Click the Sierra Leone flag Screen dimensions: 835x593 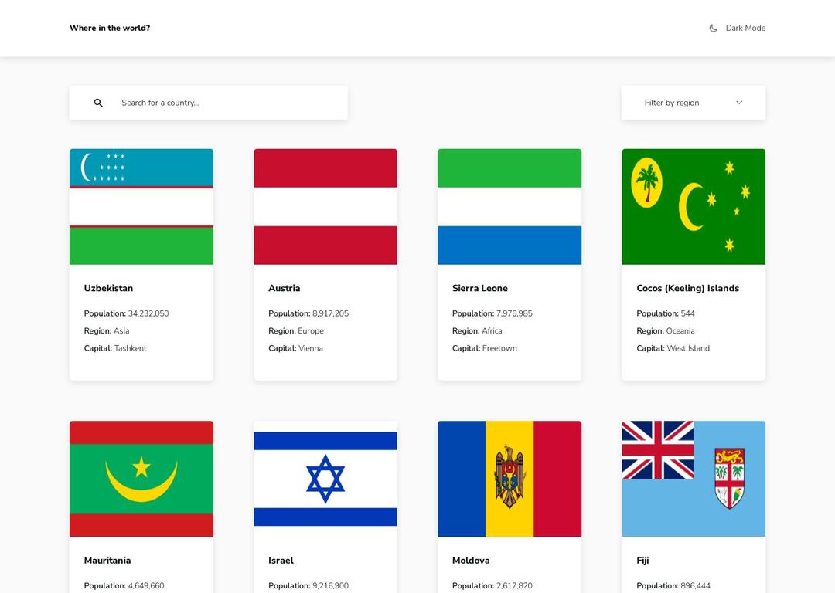point(510,207)
